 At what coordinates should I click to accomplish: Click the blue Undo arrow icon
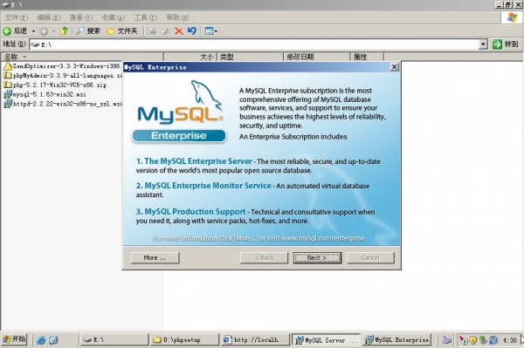click(192, 31)
